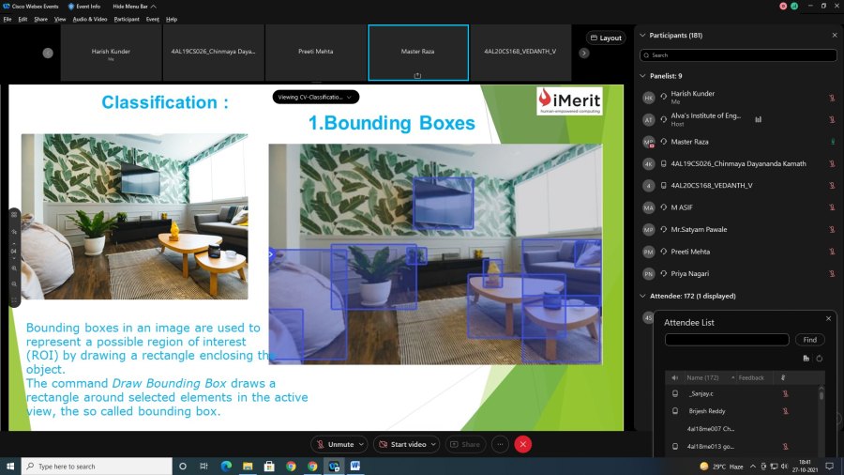Refresh the Attendee List
This screenshot has width=844, height=475.
(x=820, y=359)
